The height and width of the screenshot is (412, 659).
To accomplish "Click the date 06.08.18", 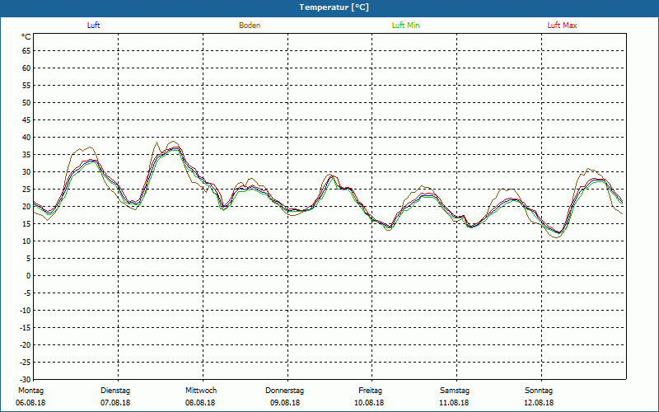I will click(x=30, y=403).
